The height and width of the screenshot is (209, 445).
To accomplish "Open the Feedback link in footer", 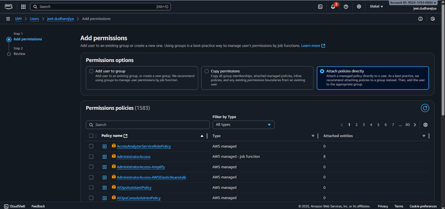I will pyautogui.click(x=38, y=206).
